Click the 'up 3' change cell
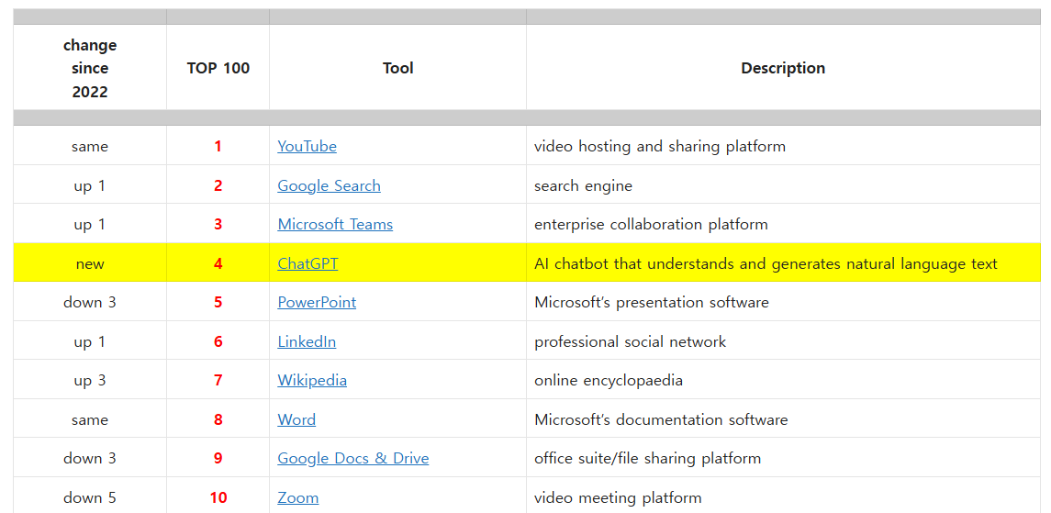The image size is (1051, 513). coord(90,381)
